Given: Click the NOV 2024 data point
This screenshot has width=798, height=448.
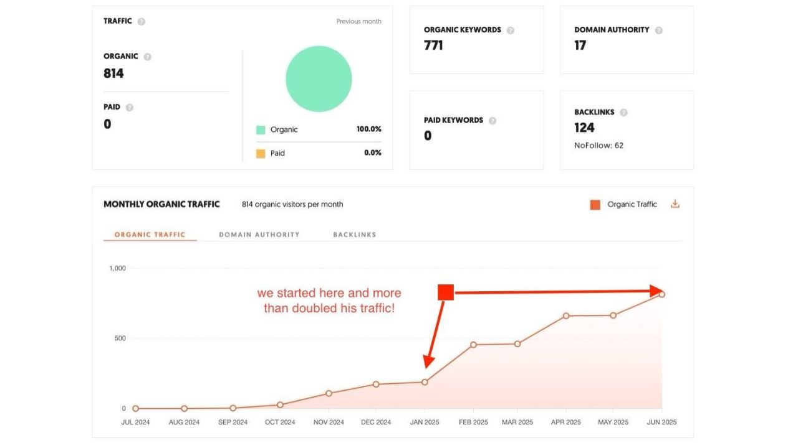Looking at the screenshot, I should click(x=329, y=393).
